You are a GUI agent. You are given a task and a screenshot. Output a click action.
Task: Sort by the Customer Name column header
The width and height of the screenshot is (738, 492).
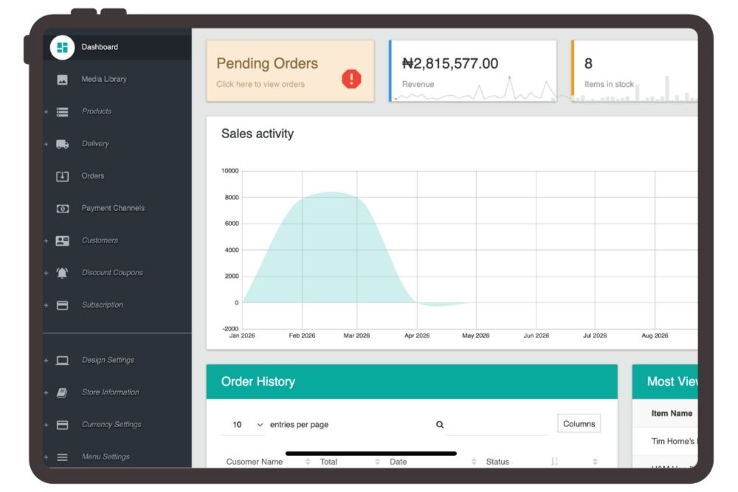tap(255, 462)
